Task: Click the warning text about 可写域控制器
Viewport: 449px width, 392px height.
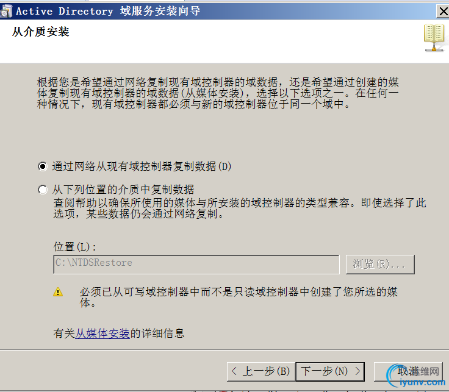Action: point(239,298)
